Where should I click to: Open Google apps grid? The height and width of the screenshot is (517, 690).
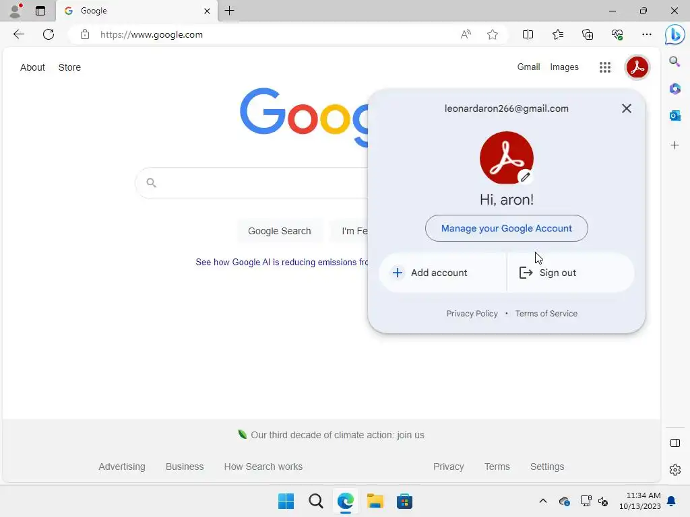604,67
